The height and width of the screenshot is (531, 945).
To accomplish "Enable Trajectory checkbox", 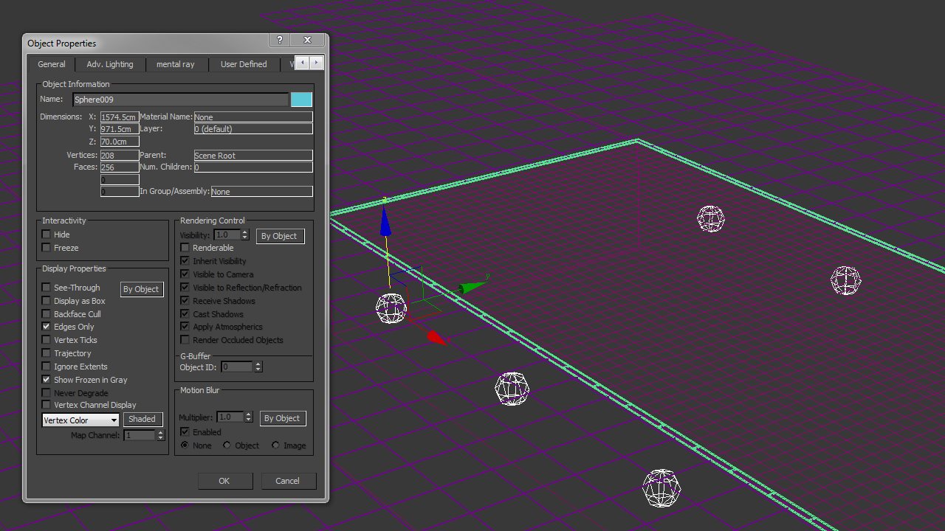I will pos(47,353).
